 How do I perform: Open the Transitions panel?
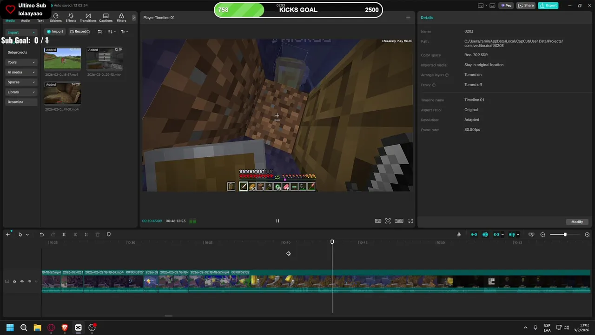tap(88, 18)
